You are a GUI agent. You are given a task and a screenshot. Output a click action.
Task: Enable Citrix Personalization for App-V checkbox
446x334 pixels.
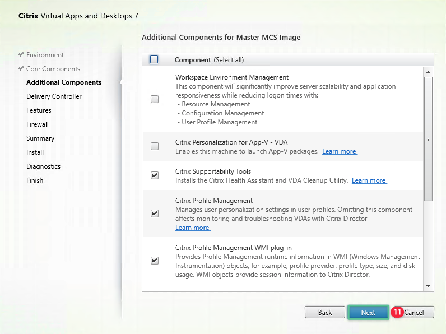pyautogui.click(x=155, y=146)
